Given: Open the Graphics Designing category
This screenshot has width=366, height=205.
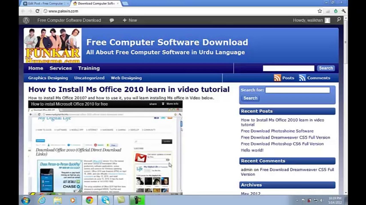Looking at the screenshot, I should [x=48, y=78].
